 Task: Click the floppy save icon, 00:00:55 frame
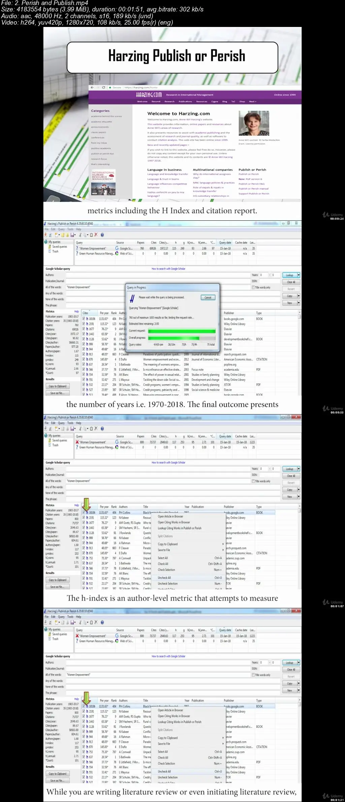[x=72, y=235]
